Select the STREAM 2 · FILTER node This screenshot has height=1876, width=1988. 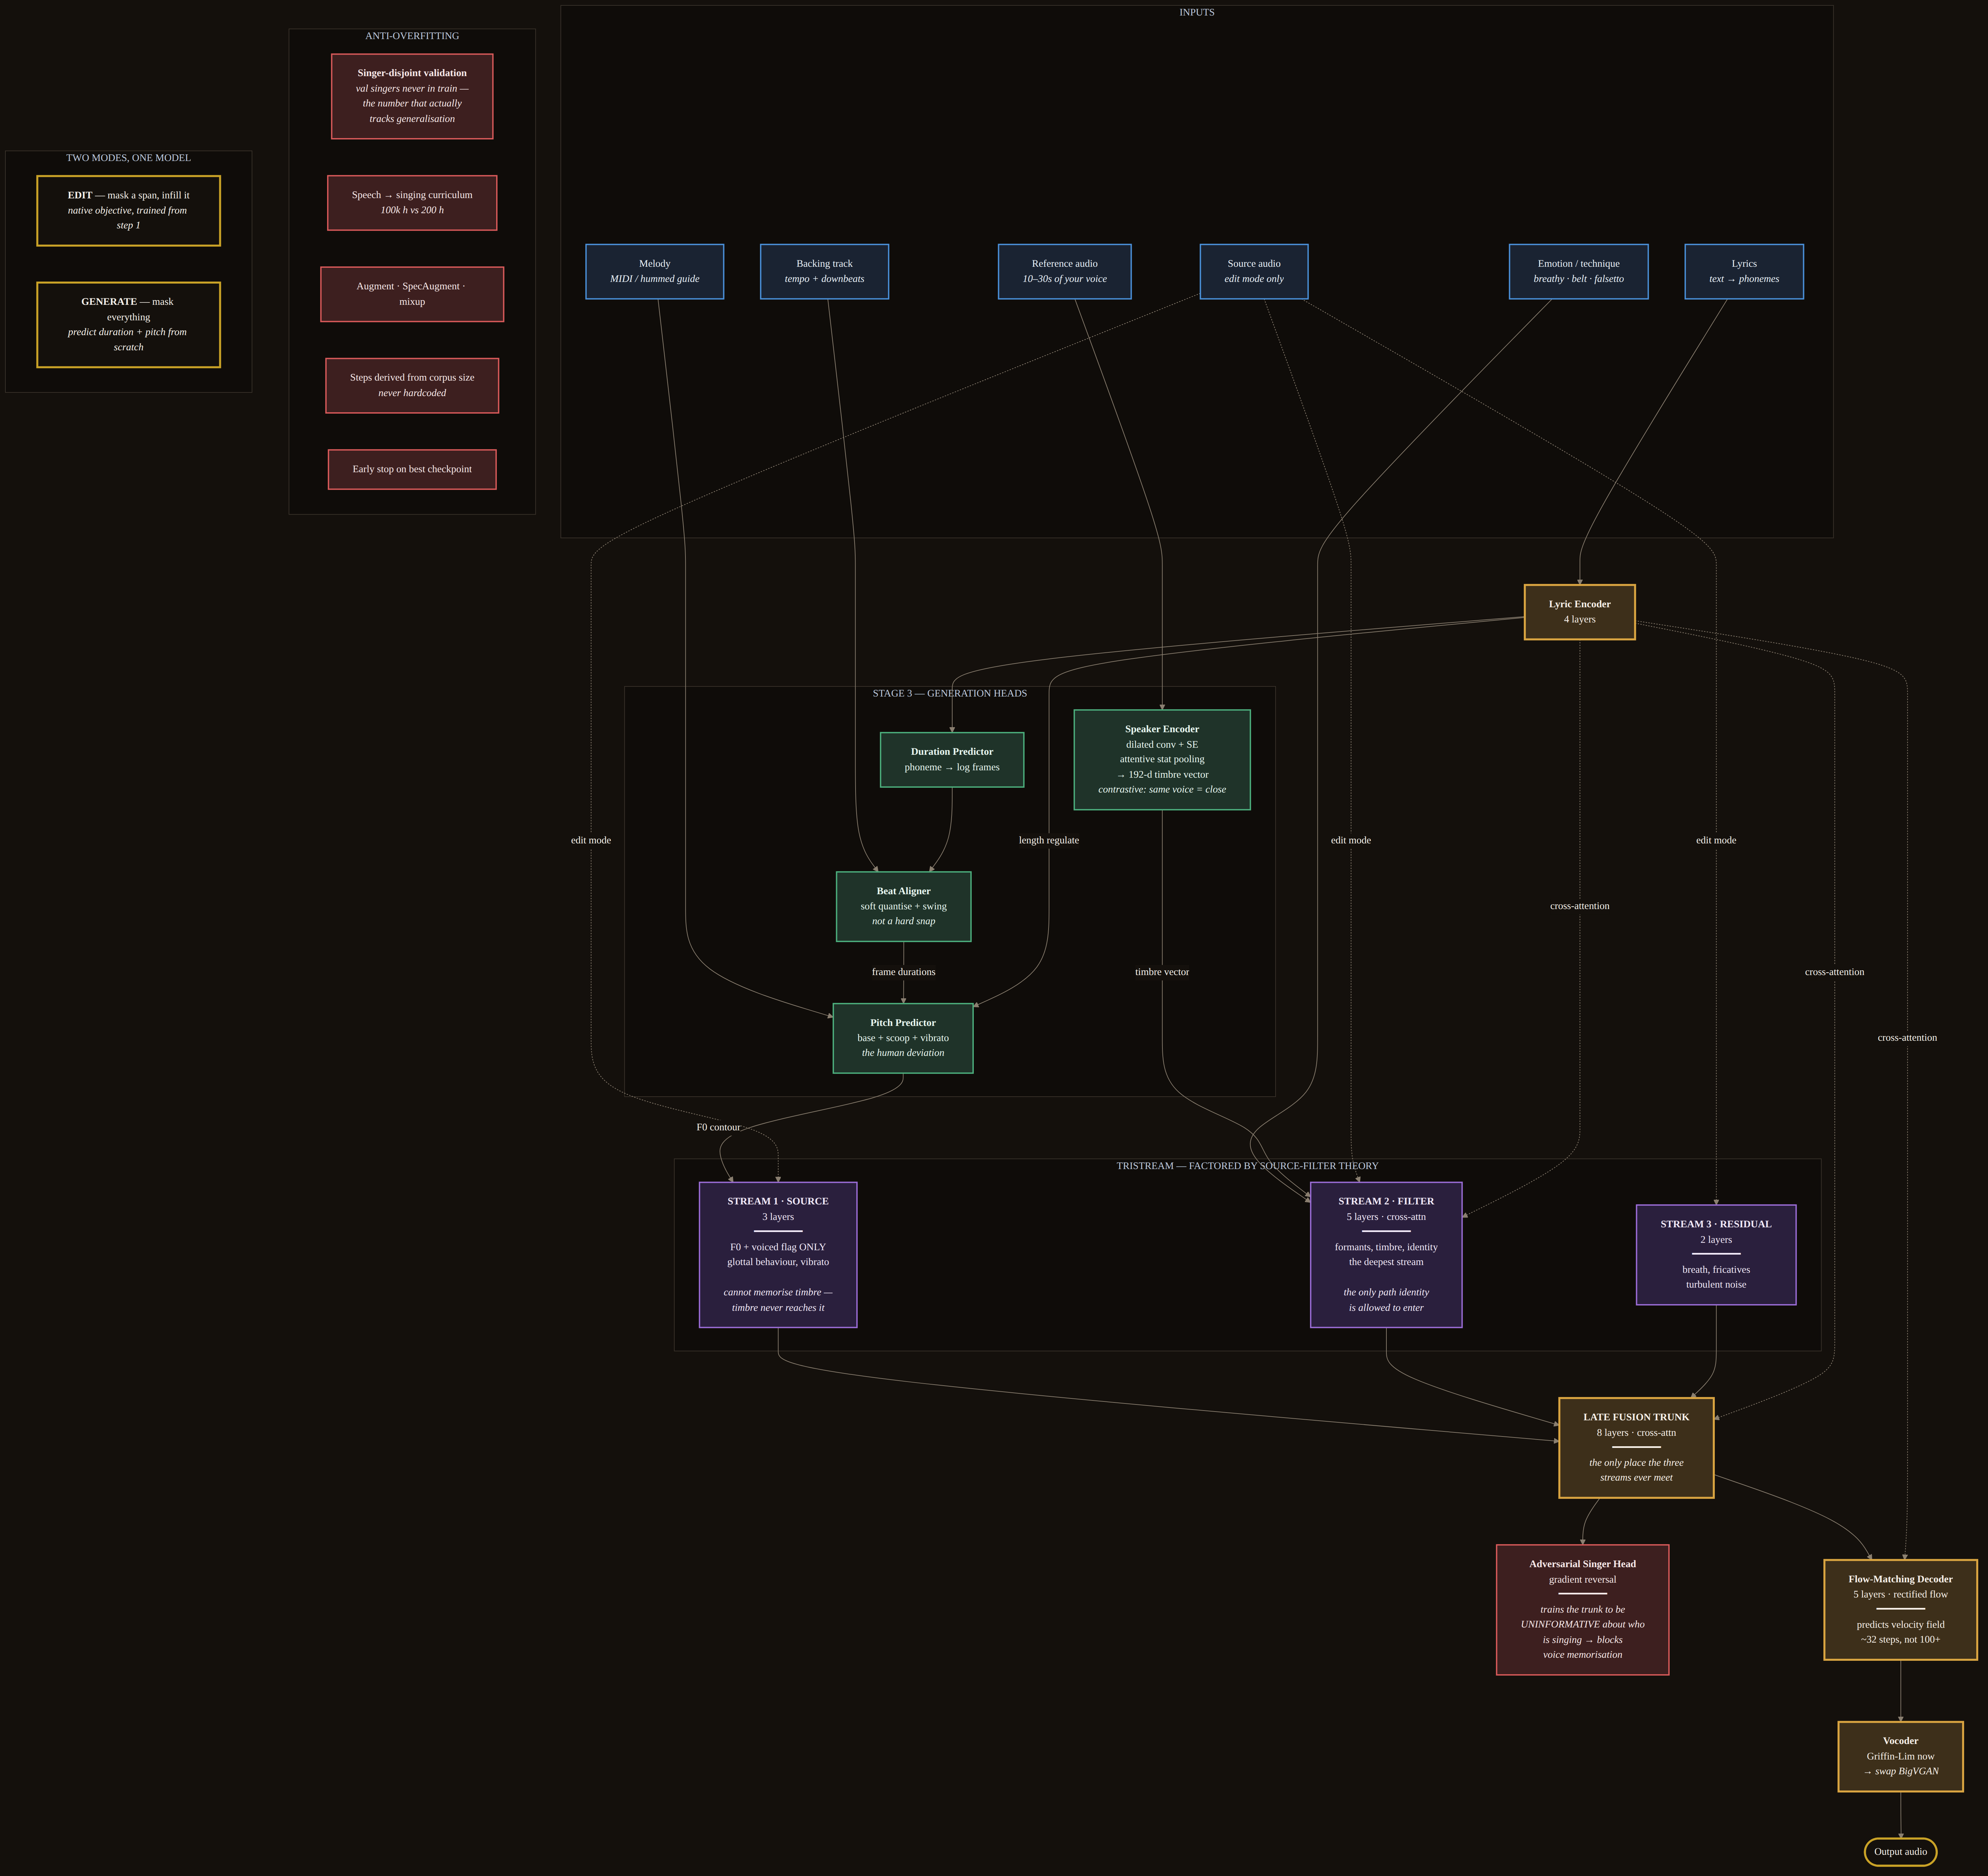(x=1386, y=1255)
